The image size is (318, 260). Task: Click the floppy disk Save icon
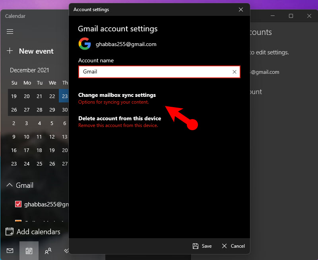click(195, 246)
